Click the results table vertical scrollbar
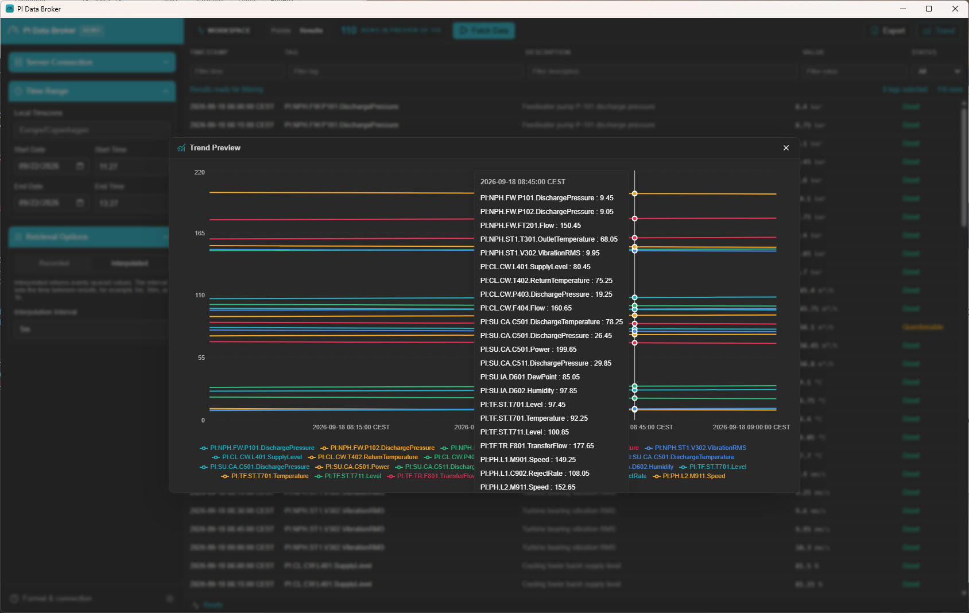Image resolution: width=969 pixels, height=613 pixels. click(964, 168)
